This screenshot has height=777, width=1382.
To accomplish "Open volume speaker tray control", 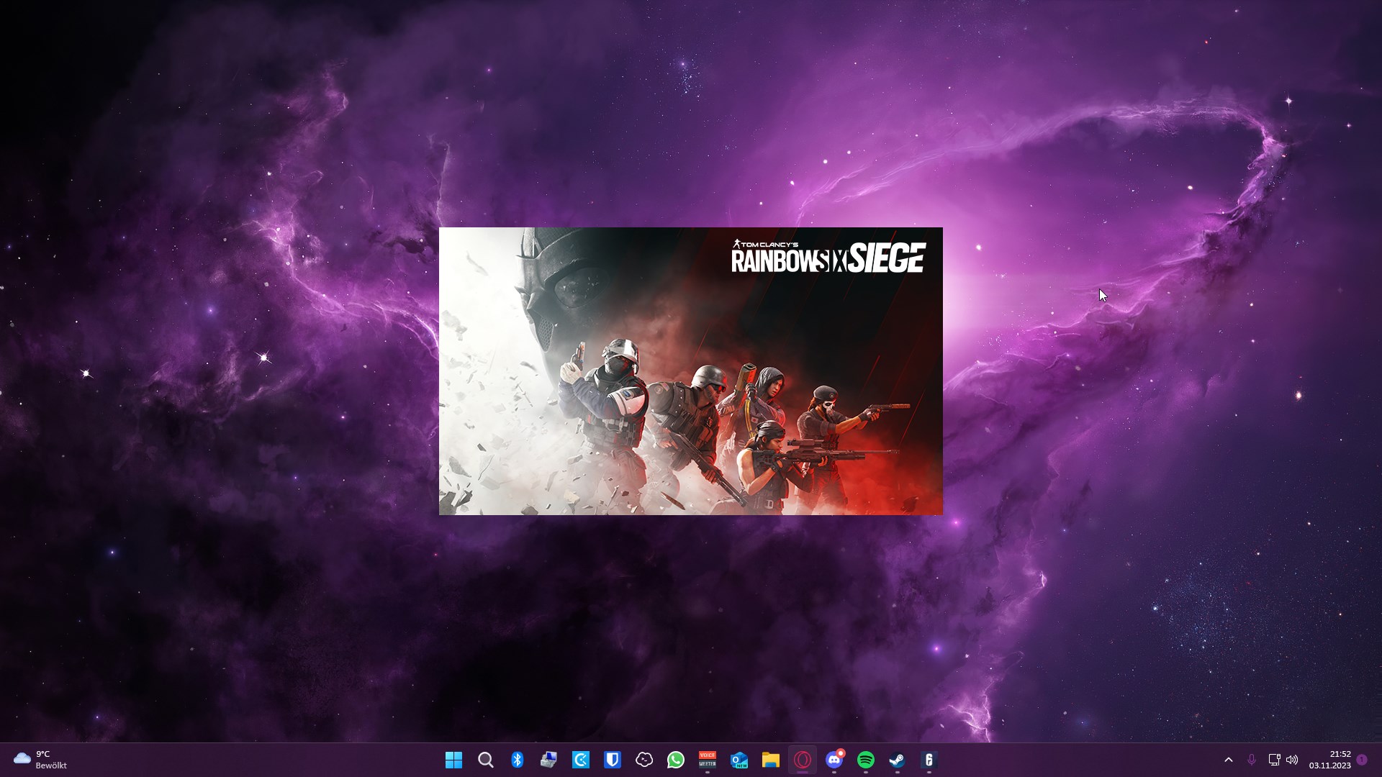I will [x=1293, y=760].
